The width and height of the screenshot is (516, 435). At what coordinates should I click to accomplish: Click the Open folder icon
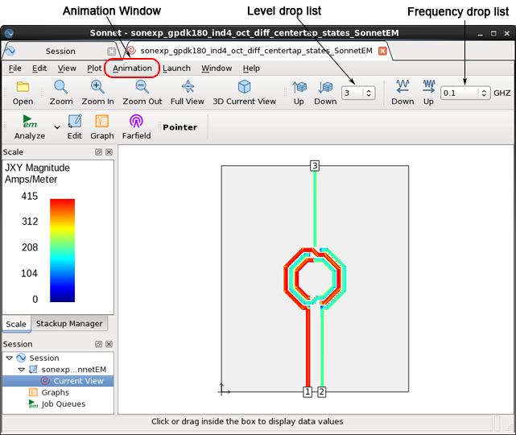pyautogui.click(x=23, y=93)
